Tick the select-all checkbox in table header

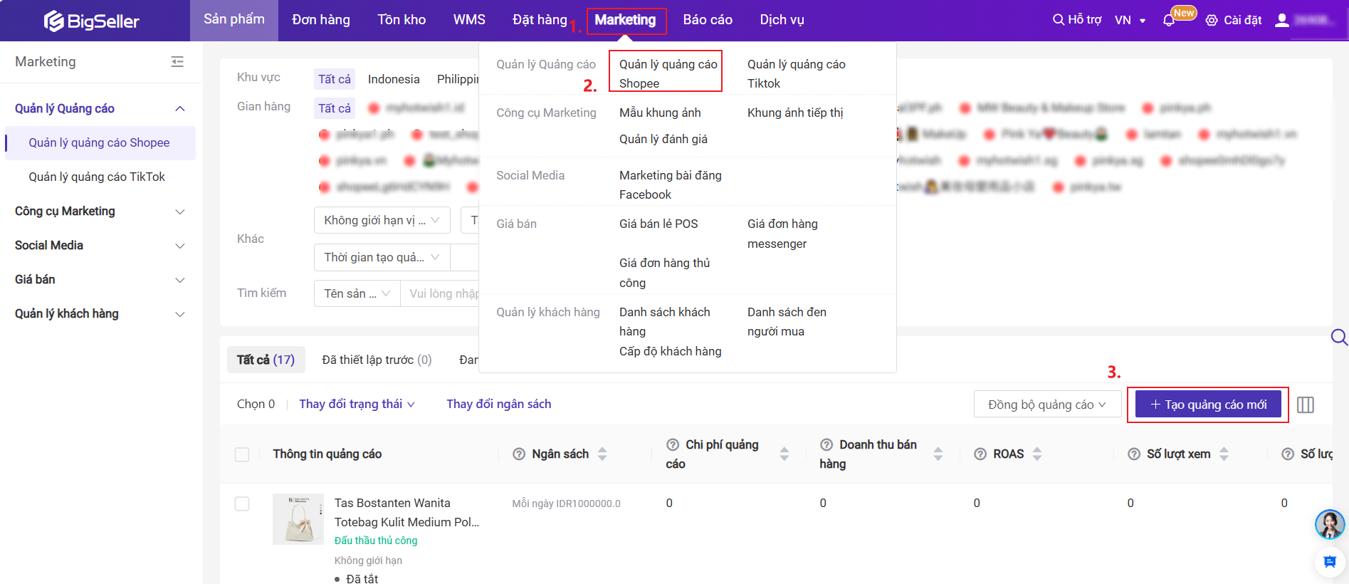(242, 454)
